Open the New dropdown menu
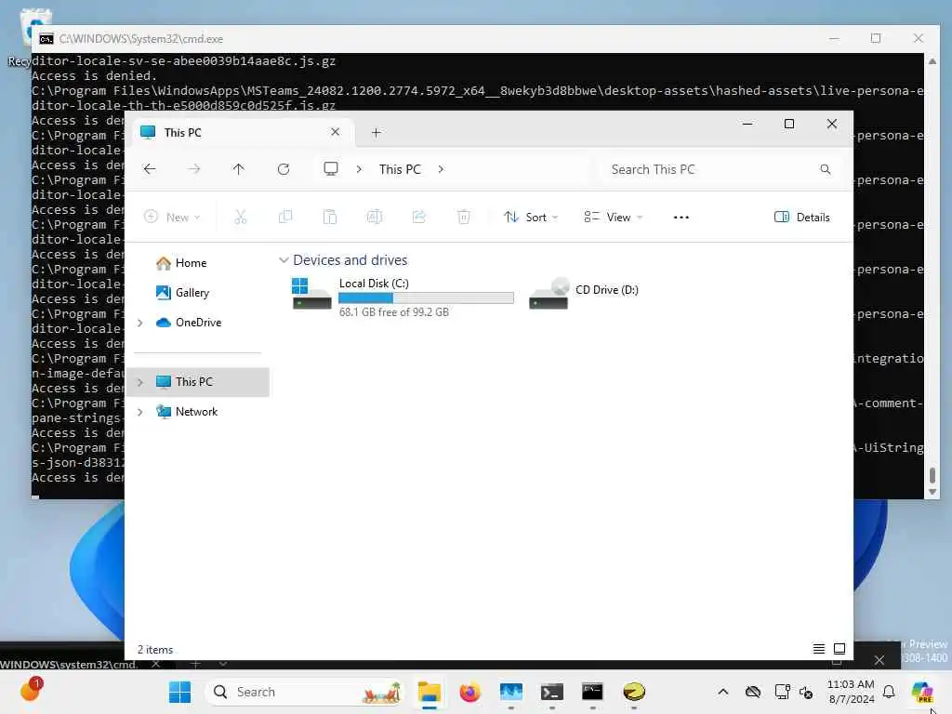 (172, 217)
